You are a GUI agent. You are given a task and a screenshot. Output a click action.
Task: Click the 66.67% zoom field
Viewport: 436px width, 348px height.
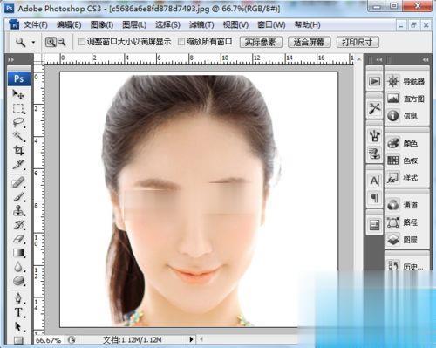[49, 340]
